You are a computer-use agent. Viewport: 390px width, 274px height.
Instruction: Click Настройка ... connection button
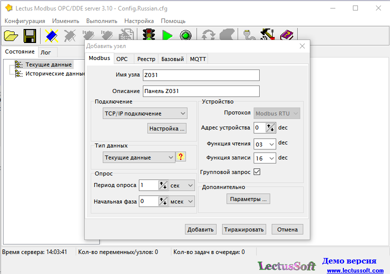point(167,128)
